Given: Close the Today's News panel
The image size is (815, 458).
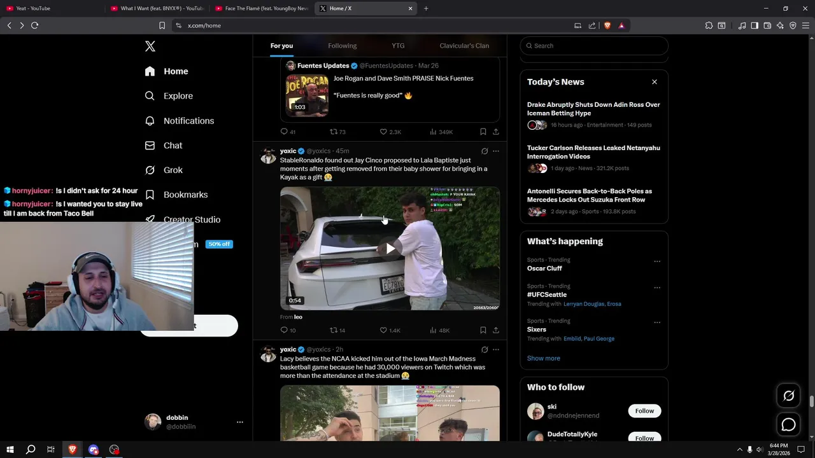Looking at the screenshot, I should [x=654, y=82].
